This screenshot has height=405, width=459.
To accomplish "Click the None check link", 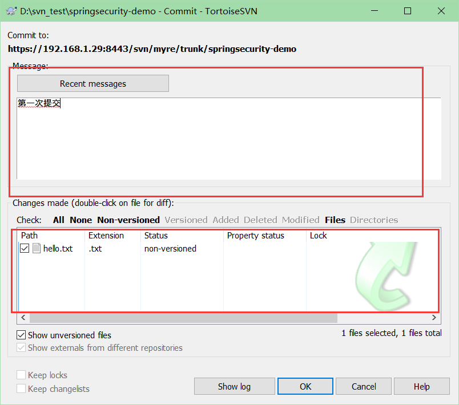I will click(x=81, y=220).
